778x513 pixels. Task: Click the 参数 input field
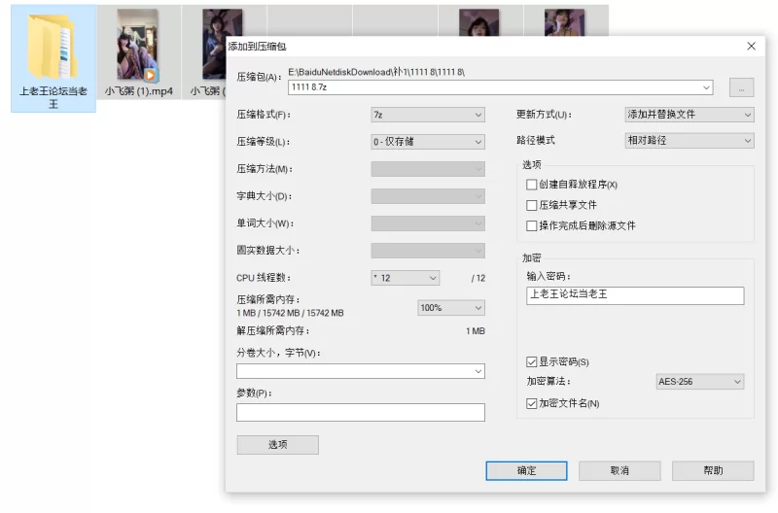point(361,412)
